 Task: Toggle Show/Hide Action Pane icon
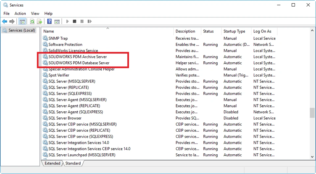[x=57, y=21]
